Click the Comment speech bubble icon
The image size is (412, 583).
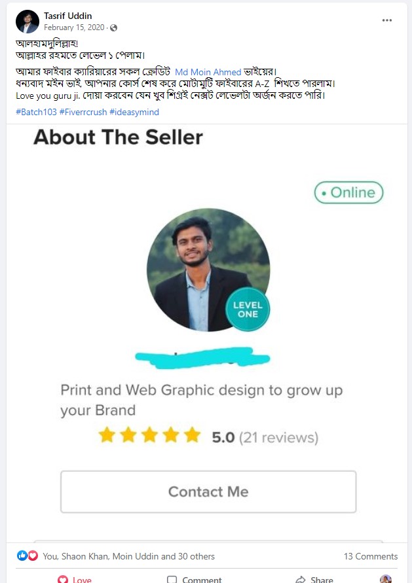172,579
